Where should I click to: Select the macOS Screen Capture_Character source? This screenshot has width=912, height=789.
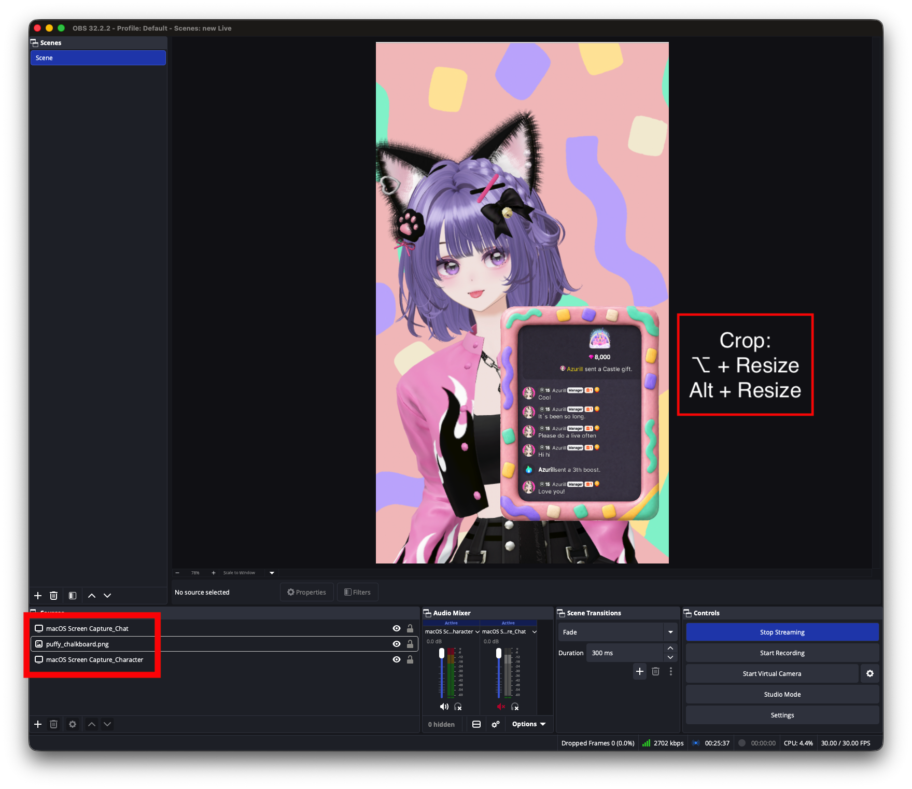tap(224, 659)
